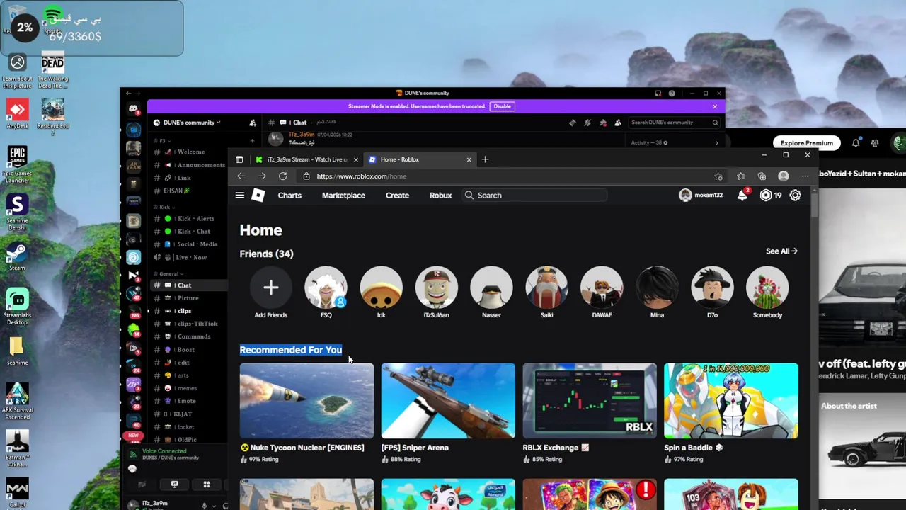Open Discord invite people icon
The image size is (906, 510).
pyautogui.click(x=253, y=123)
